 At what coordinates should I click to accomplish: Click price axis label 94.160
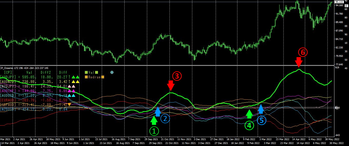[339, 5]
